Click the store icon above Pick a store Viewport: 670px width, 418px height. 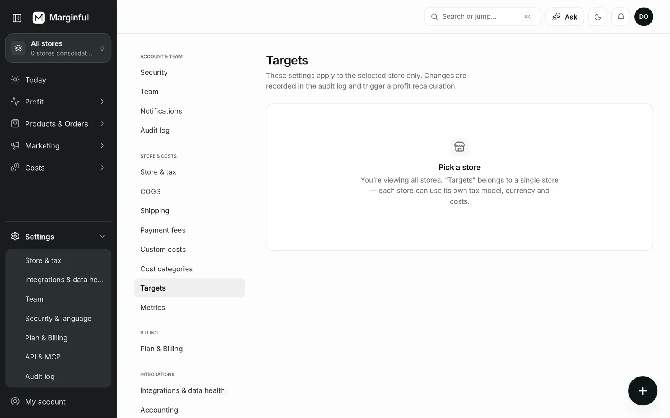459,147
